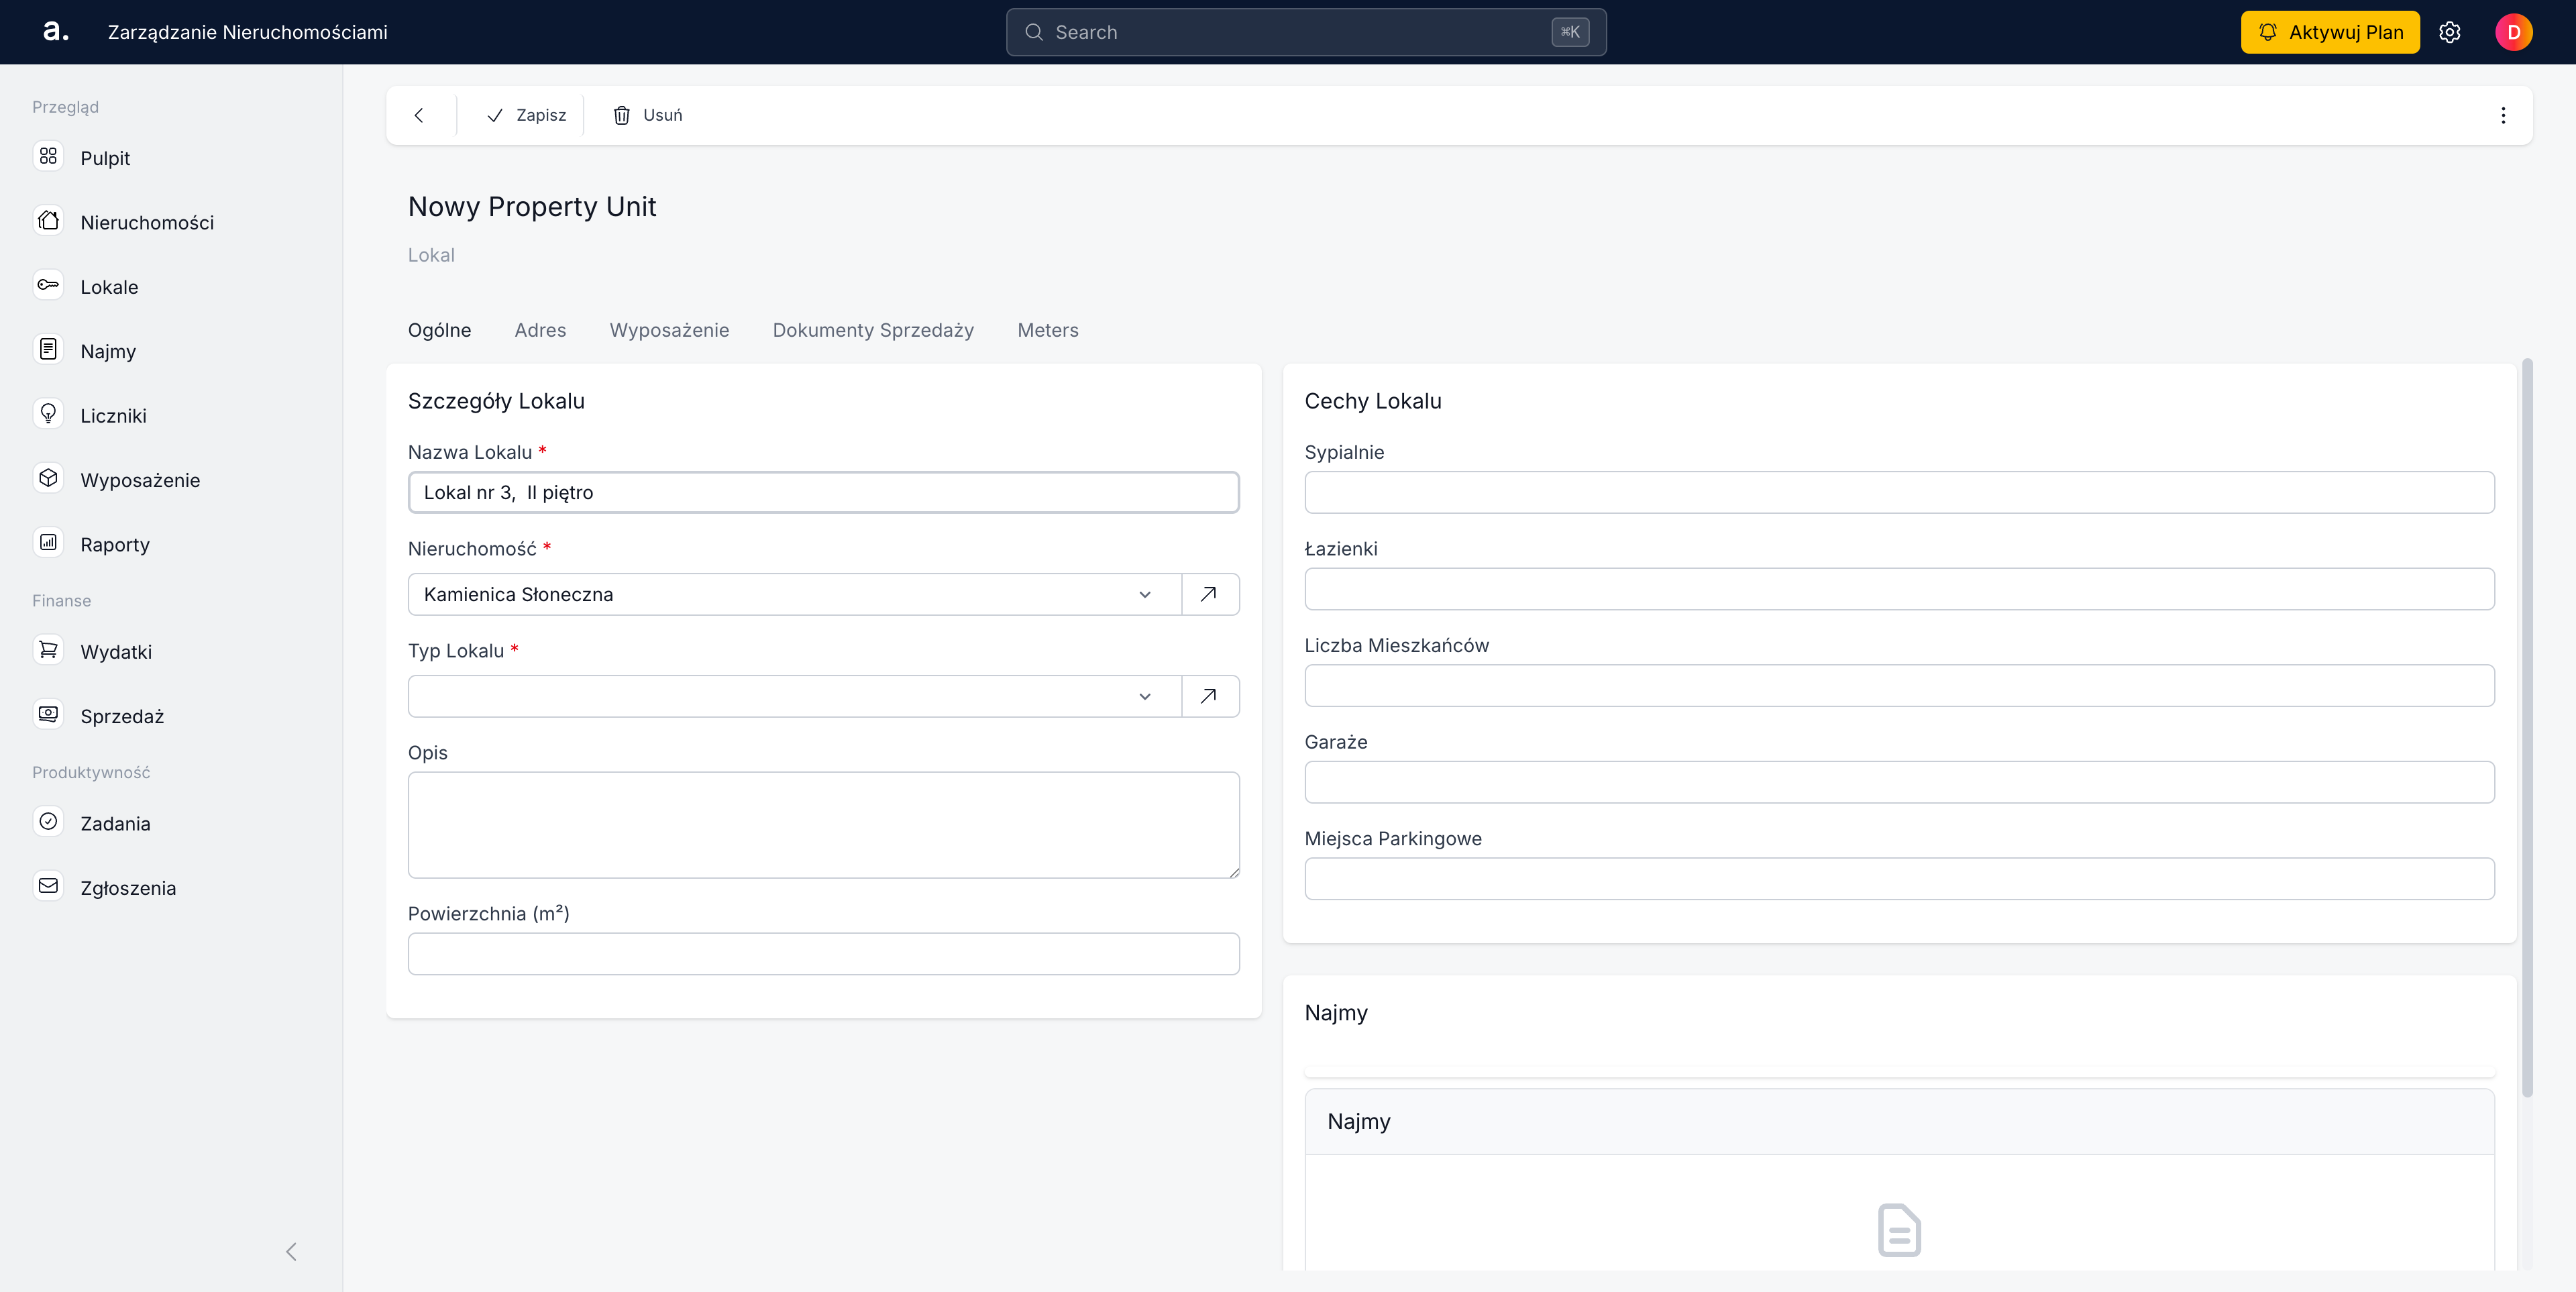Select the Liczniki lightbulb icon
Image resolution: width=2576 pixels, height=1292 pixels.
tap(48, 414)
